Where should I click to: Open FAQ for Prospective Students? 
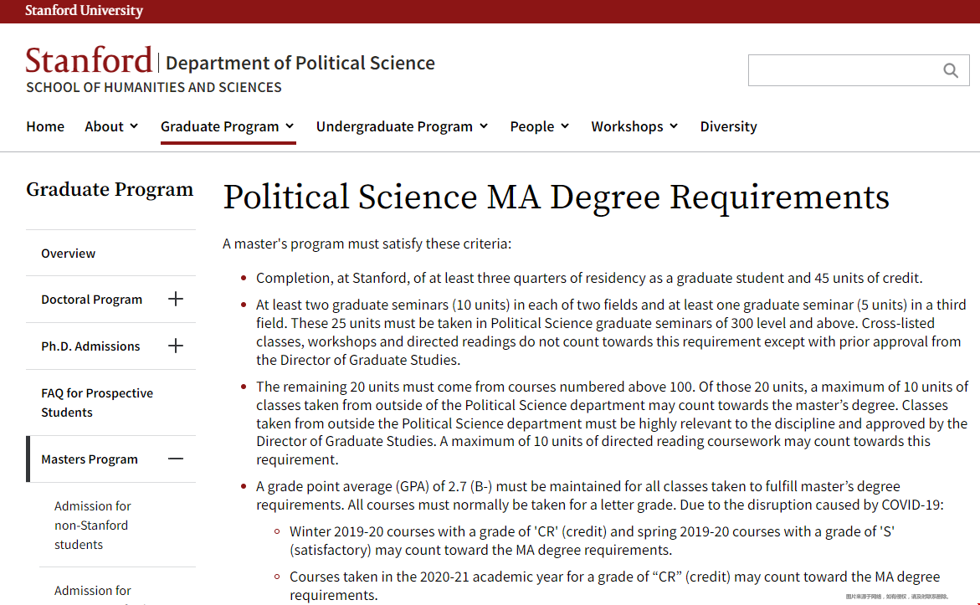(x=97, y=402)
